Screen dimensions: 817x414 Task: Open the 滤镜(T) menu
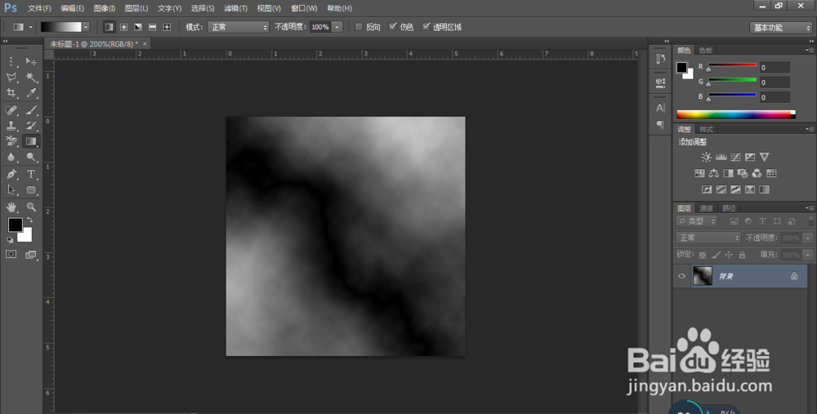click(235, 8)
